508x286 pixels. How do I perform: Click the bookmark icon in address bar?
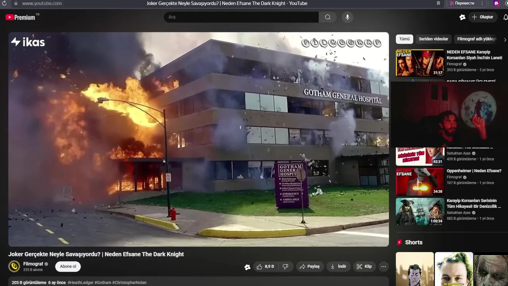click(x=438, y=3)
